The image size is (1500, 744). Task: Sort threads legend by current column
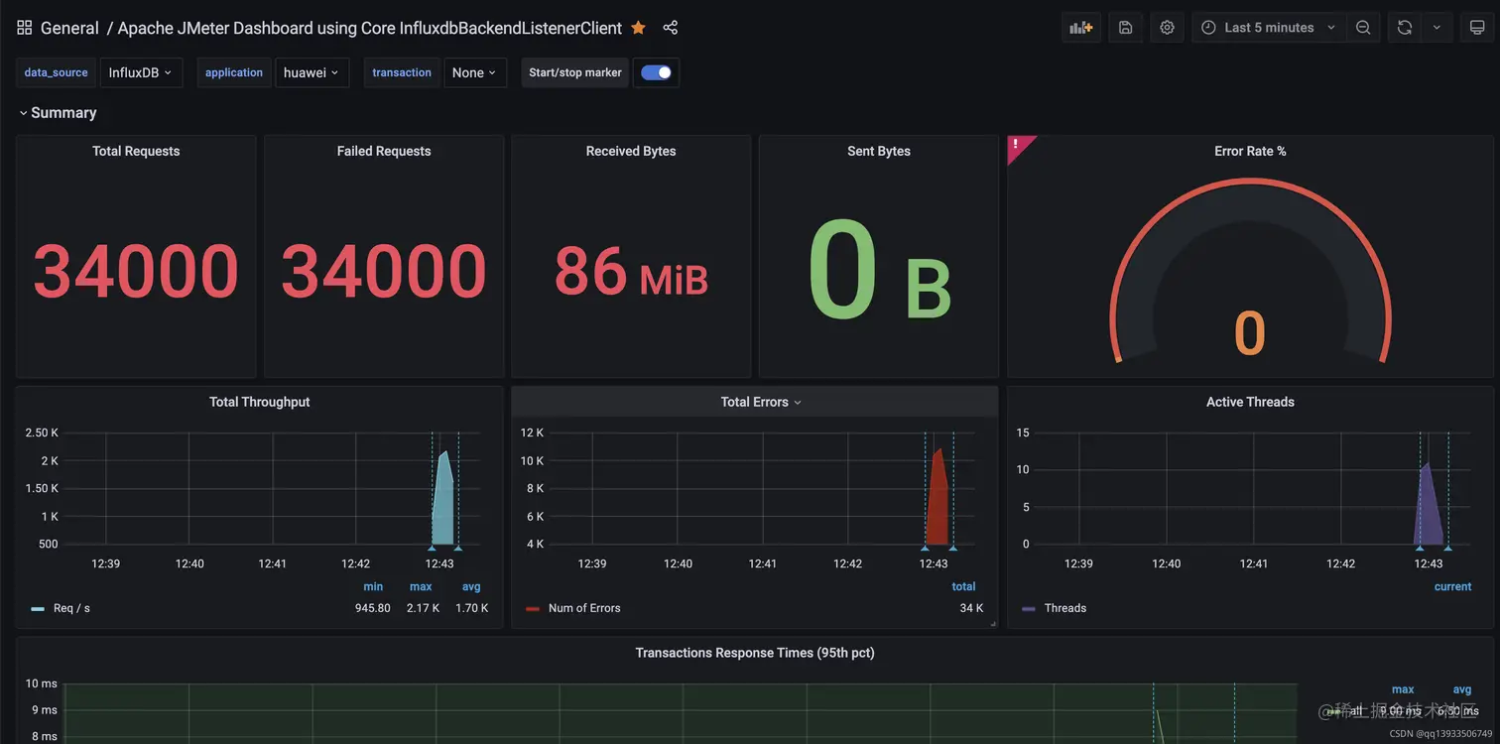pos(1452,586)
